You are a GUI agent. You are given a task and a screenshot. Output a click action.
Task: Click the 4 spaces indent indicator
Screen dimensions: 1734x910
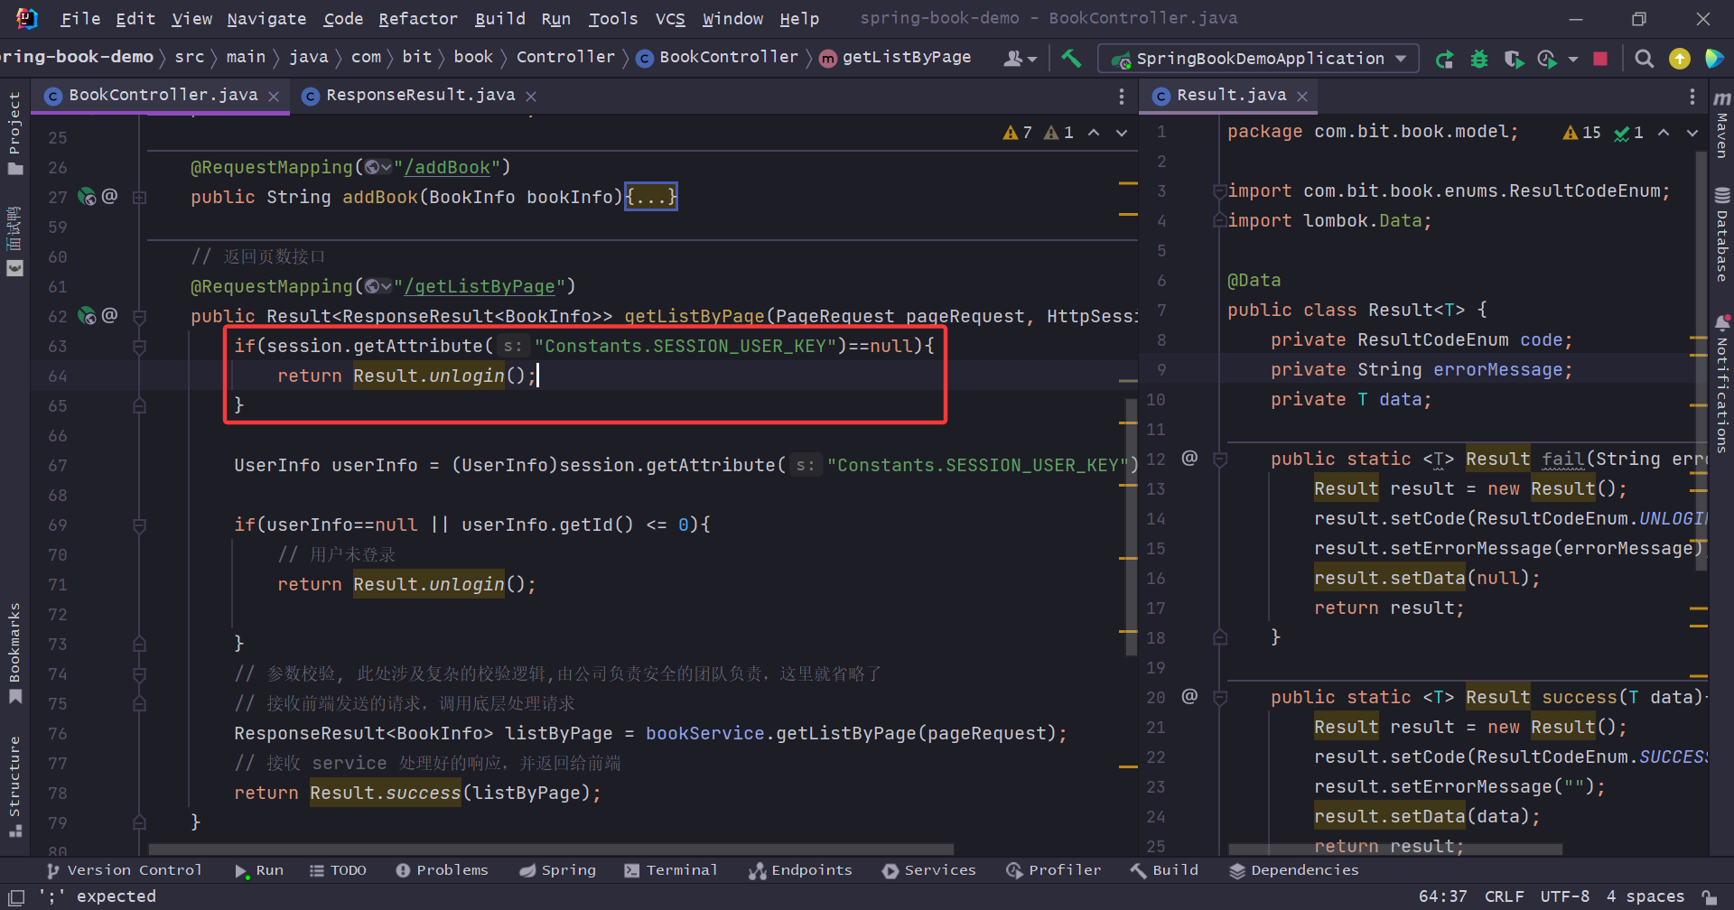tap(1645, 896)
